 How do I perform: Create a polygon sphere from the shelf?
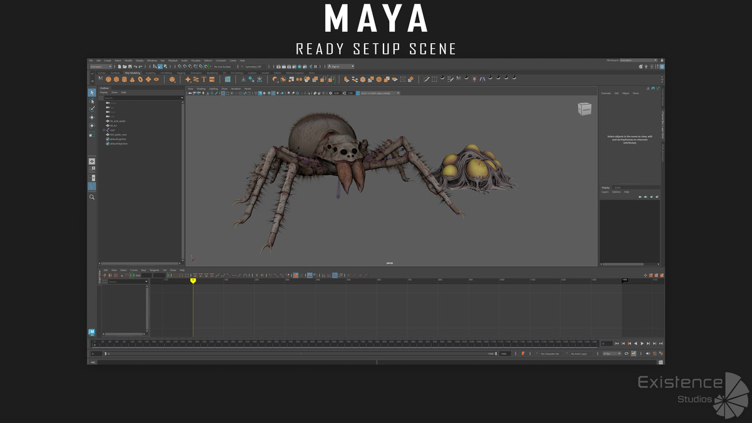tap(108, 80)
